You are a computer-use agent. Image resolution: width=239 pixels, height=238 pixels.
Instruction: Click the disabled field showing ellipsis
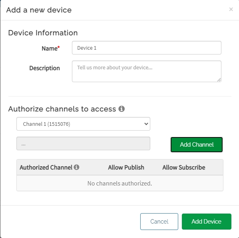83,143
